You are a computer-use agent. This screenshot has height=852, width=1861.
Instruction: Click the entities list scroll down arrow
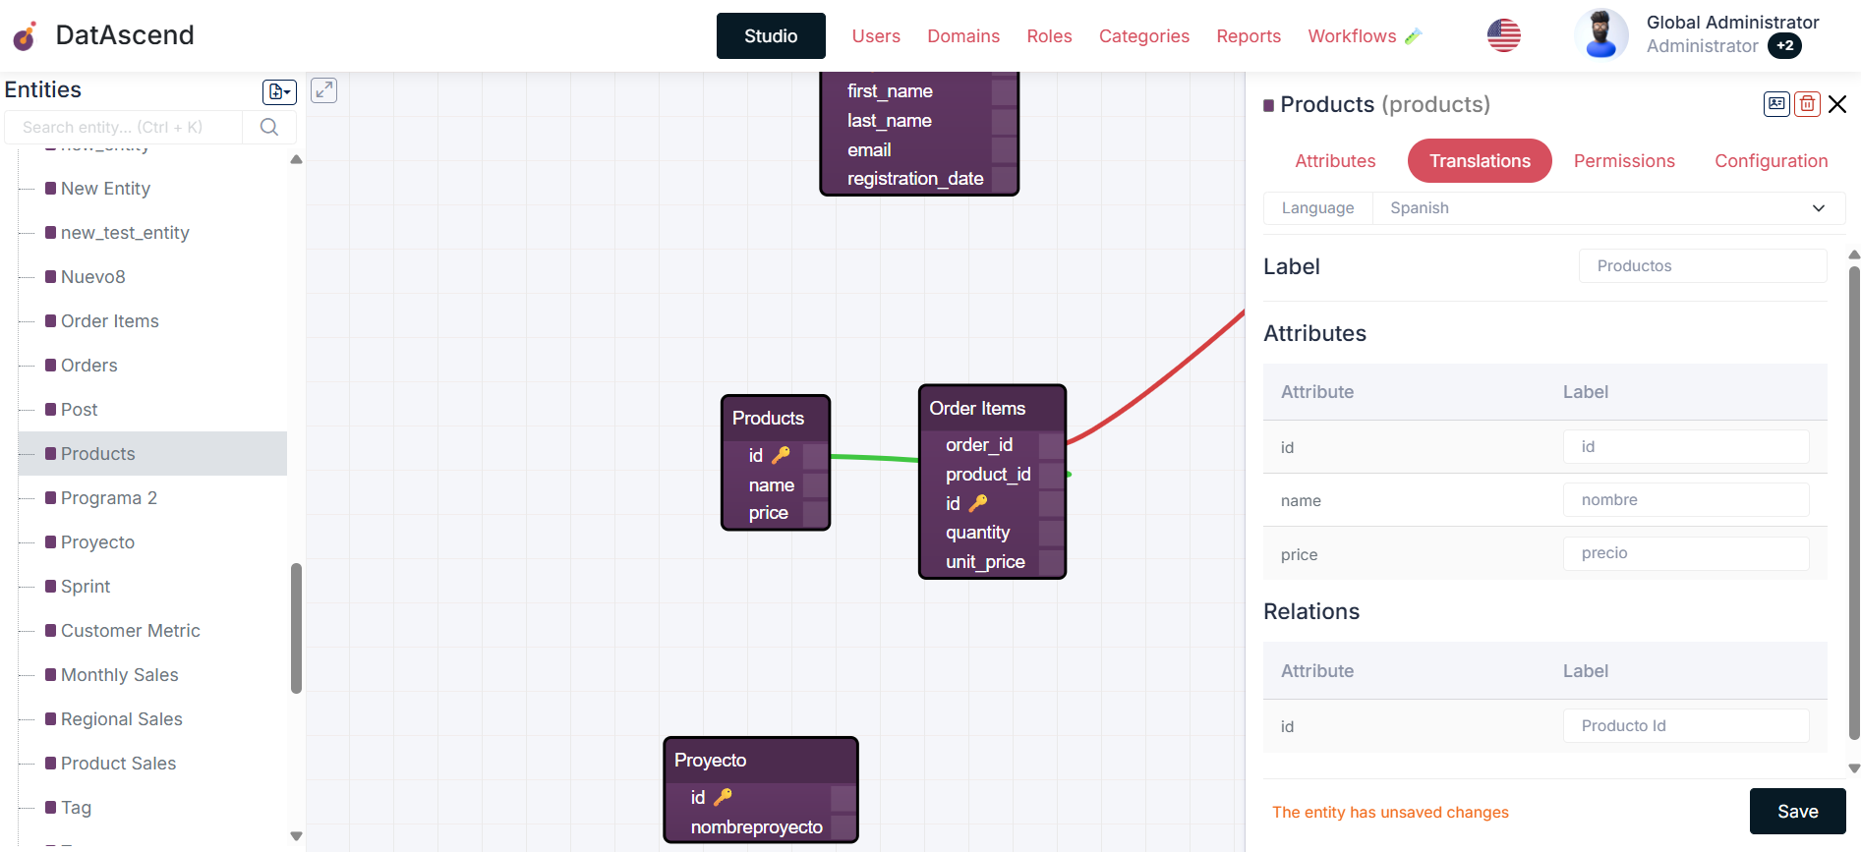click(x=296, y=836)
